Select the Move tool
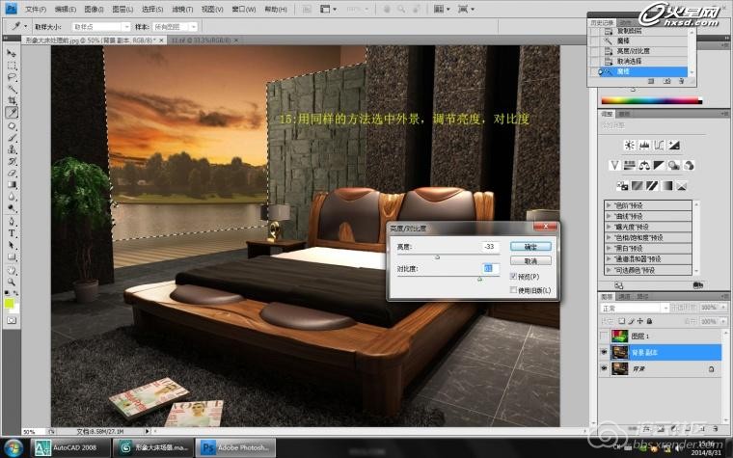This screenshot has height=458, width=733. 12,53
